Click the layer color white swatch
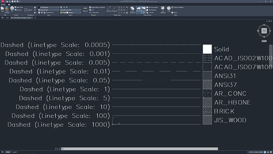The image size is (273, 154). pos(67,12)
